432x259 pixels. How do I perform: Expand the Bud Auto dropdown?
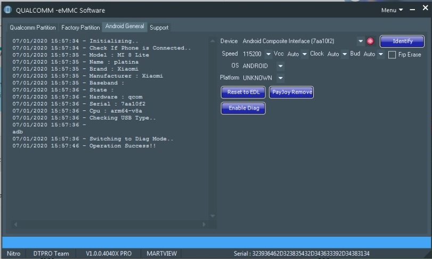coord(380,54)
